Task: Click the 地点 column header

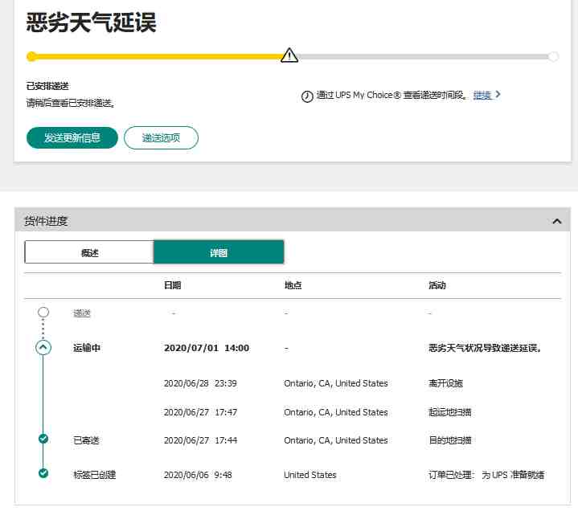Action: click(293, 285)
